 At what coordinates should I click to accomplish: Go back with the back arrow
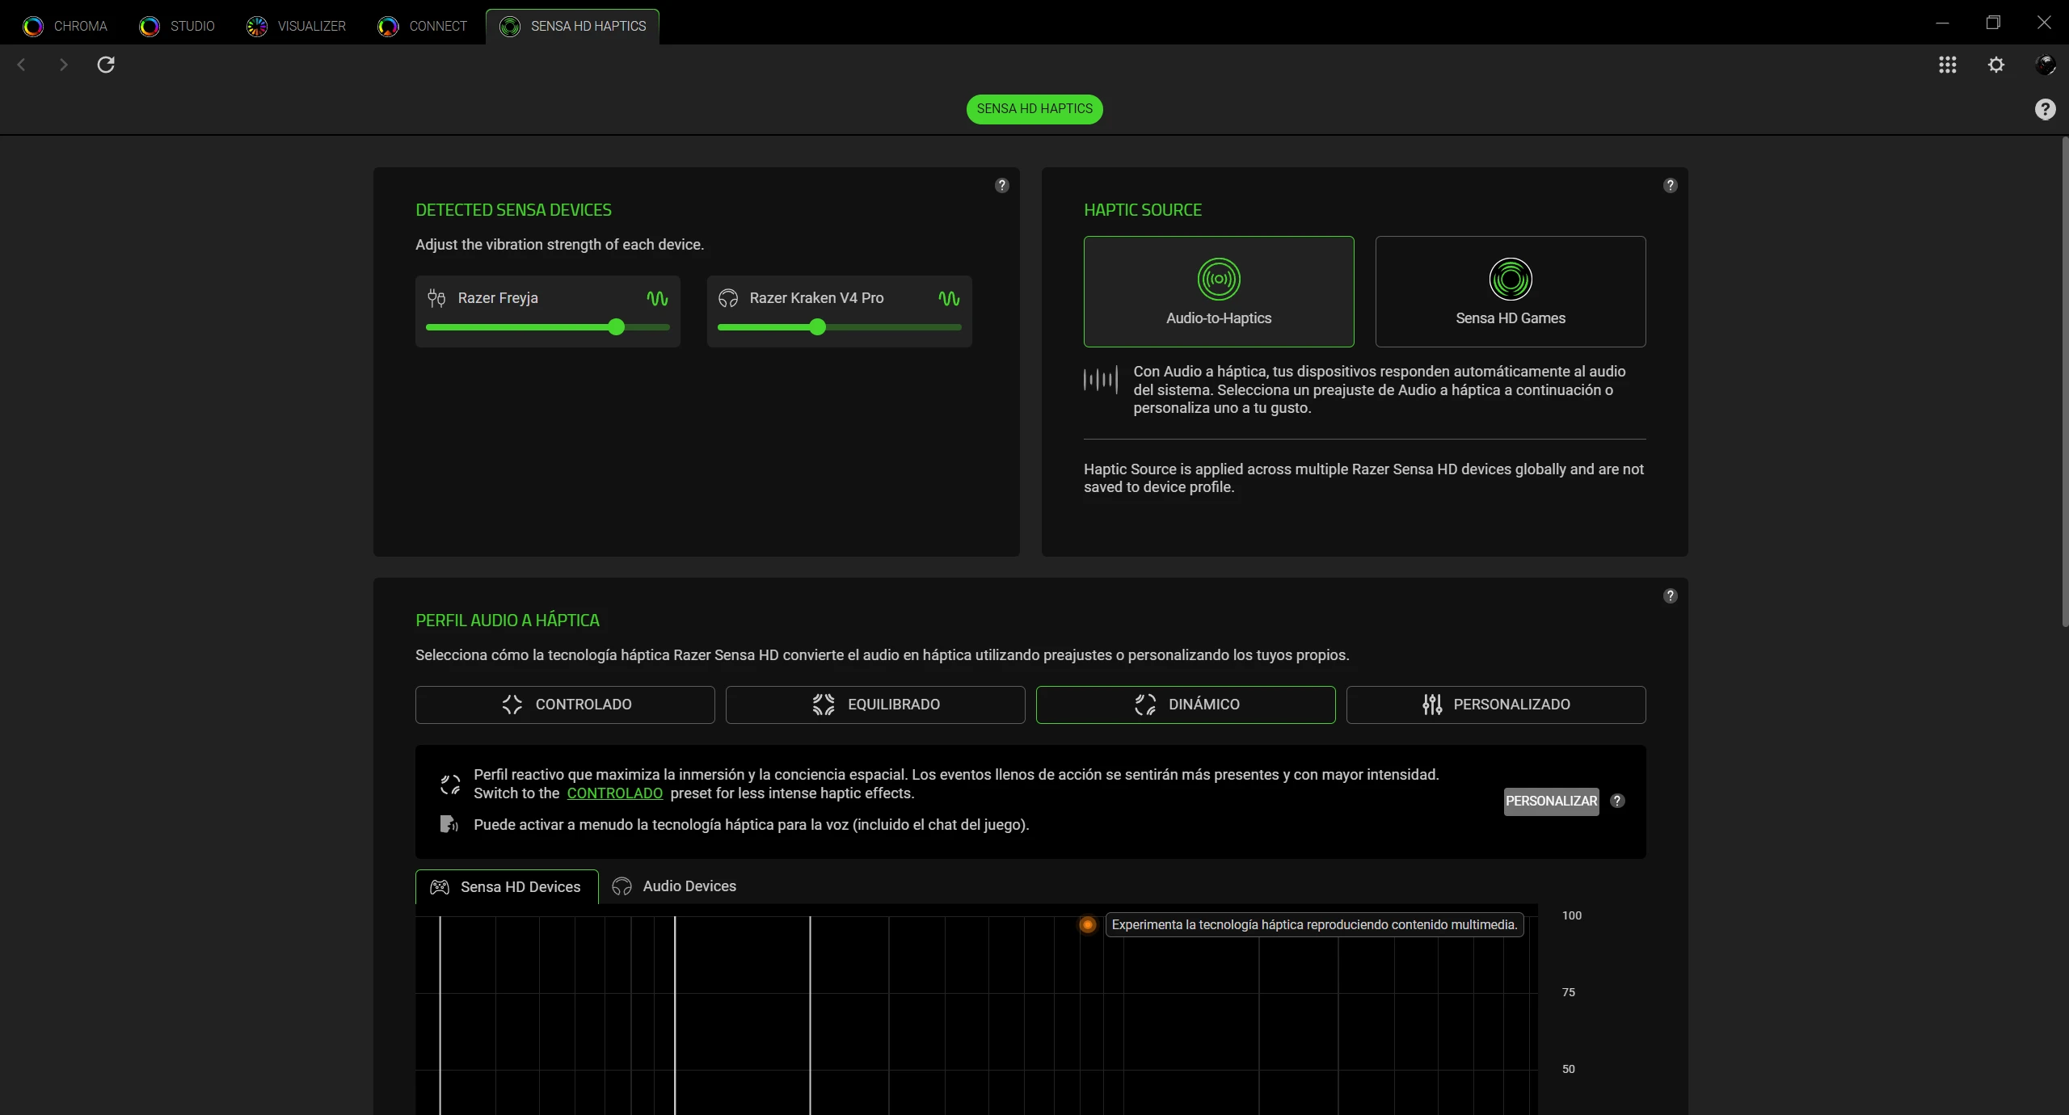(22, 65)
